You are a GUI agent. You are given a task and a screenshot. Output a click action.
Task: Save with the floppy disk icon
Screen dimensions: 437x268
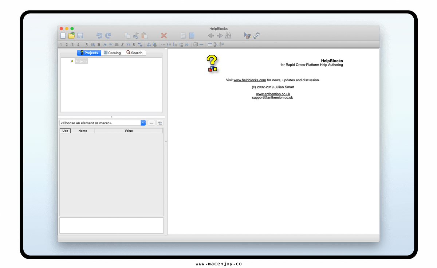click(x=80, y=36)
